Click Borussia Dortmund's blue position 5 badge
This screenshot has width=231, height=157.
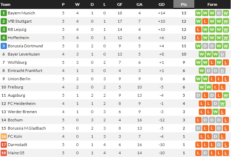pyautogui.click(x=4, y=46)
